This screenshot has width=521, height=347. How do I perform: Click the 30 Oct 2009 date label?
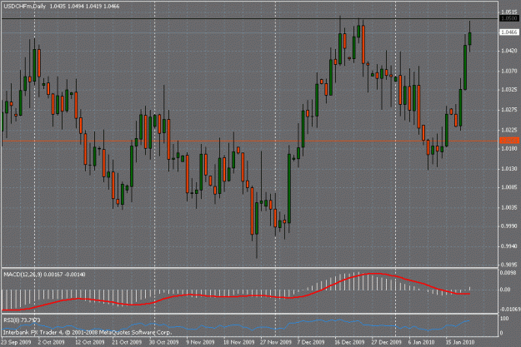164,342
